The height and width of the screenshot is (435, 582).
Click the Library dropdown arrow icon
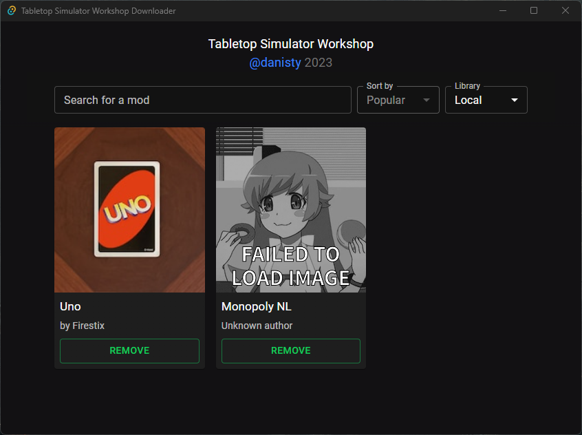(514, 100)
